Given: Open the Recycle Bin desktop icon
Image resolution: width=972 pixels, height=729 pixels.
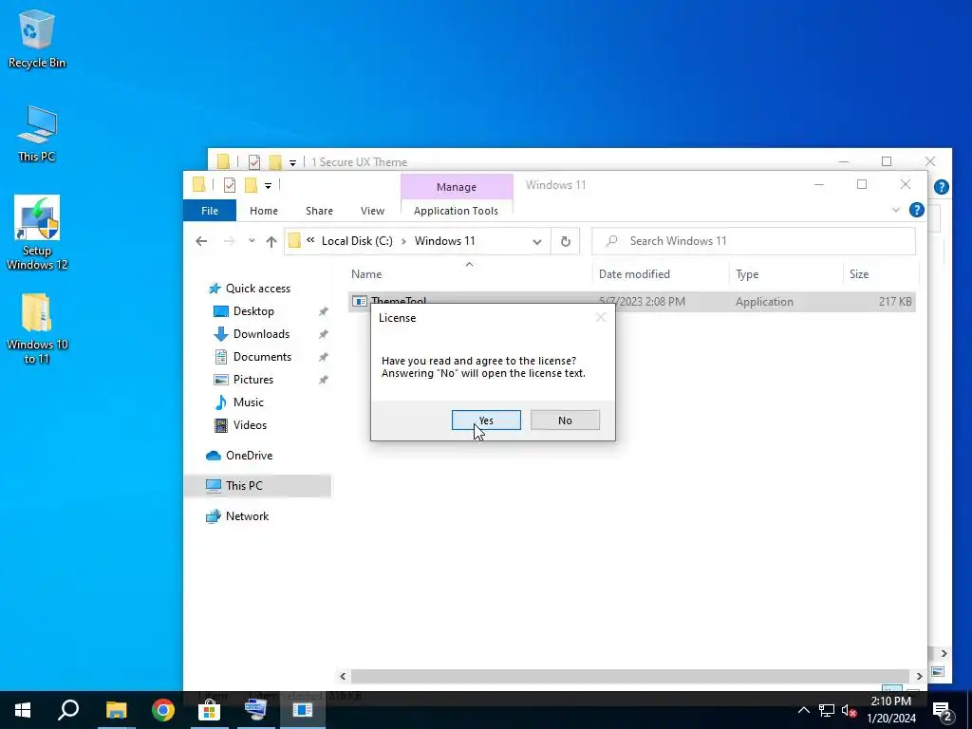Looking at the screenshot, I should click(37, 38).
